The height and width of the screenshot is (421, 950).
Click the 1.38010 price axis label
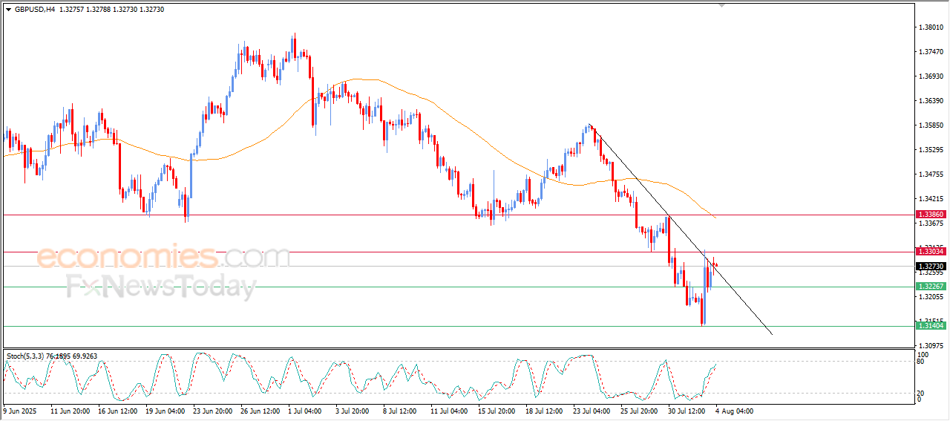coord(931,27)
